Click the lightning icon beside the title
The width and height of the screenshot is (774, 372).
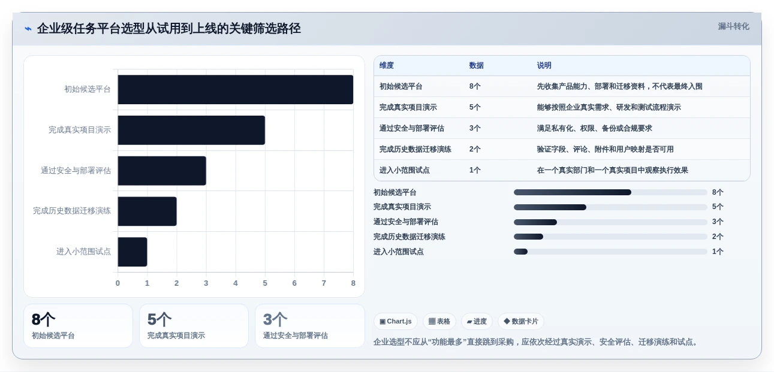[28, 29]
